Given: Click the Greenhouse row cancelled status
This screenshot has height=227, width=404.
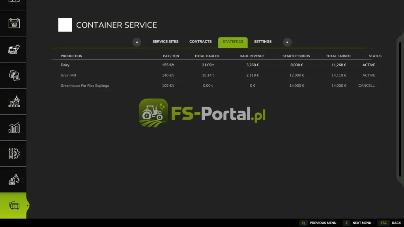Looking at the screenshot, I should (x=367, y=86).
